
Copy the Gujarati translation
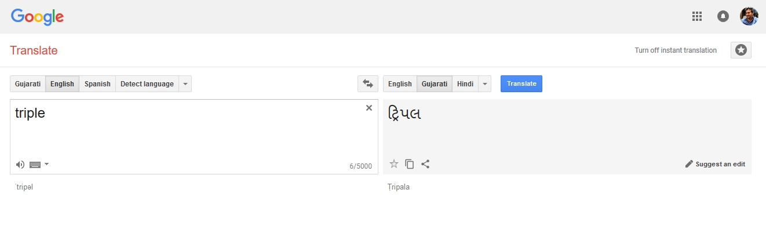(x=410, y=164)
